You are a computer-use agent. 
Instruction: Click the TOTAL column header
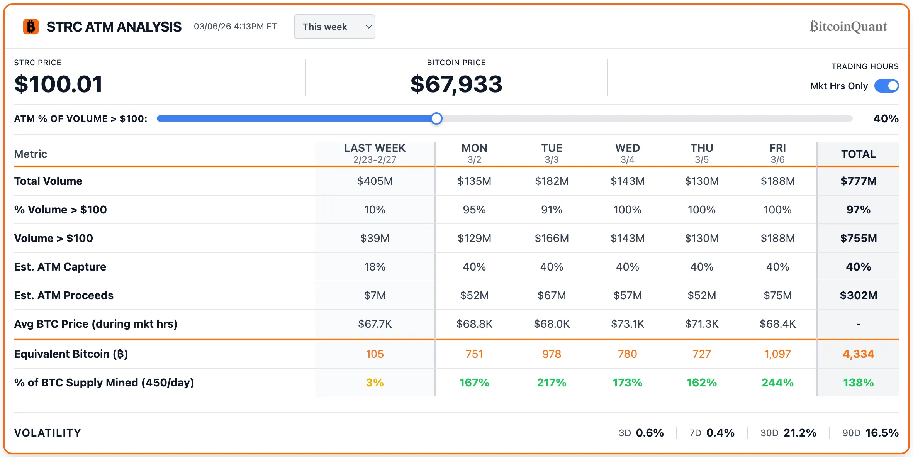tap(858, 154)
